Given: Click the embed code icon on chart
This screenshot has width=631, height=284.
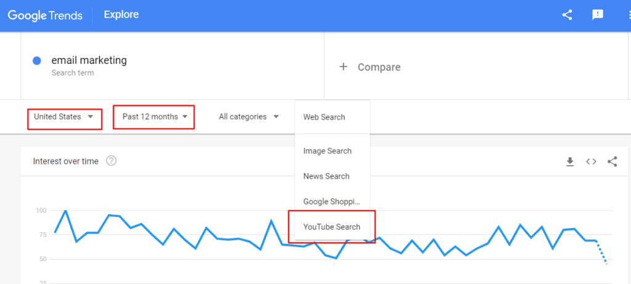Looking at the screenshot, I should (x=591, y=161).
